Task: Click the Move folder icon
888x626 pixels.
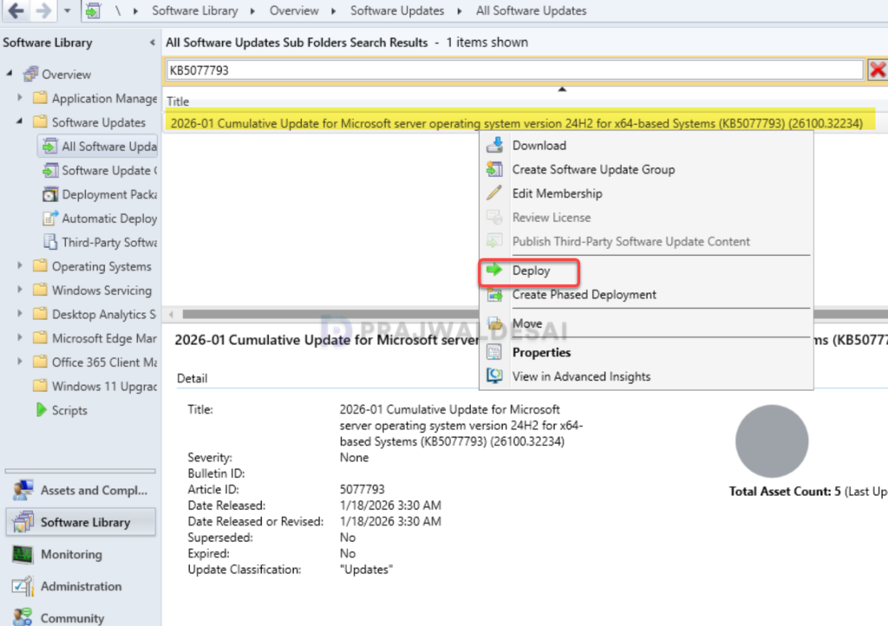Action: pyautogui.click(x=494, y=323)
